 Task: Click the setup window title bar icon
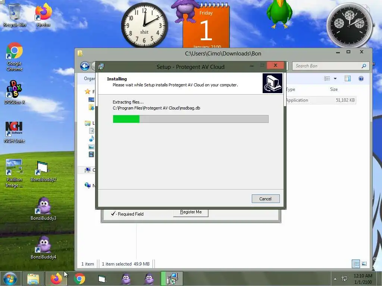pyautogui.click(x=101, y=67)
